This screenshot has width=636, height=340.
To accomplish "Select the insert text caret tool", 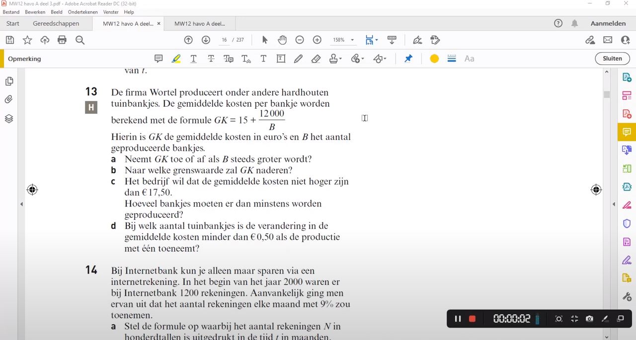I will click(x=246, y=59).
